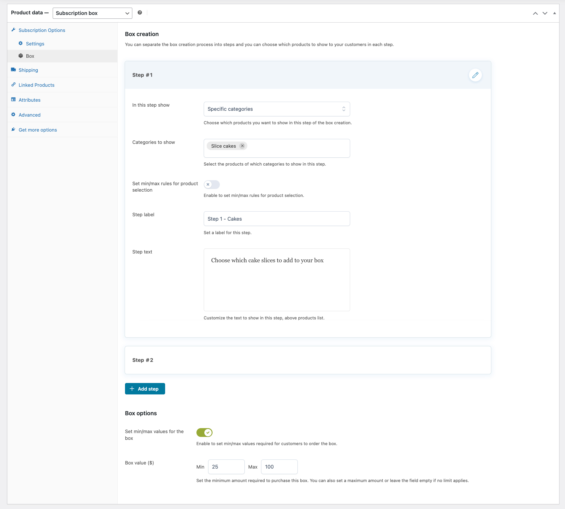Click the wrench icon beside Subscription Options

point(13,30)
